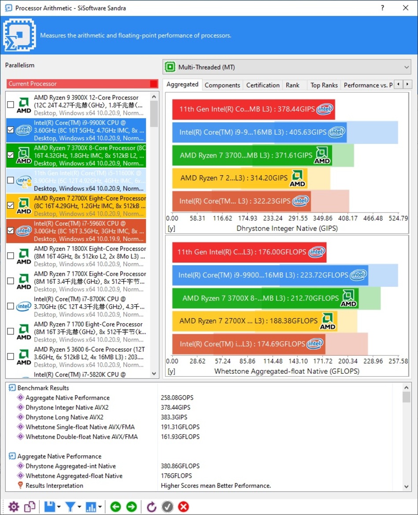Check the AMD Ryzen 7 1700 Eight-Core checkbox
This screenshot has width=418, height=515.
(11, 331)
